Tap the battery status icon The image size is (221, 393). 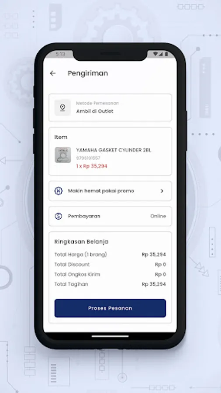[166, 54]
